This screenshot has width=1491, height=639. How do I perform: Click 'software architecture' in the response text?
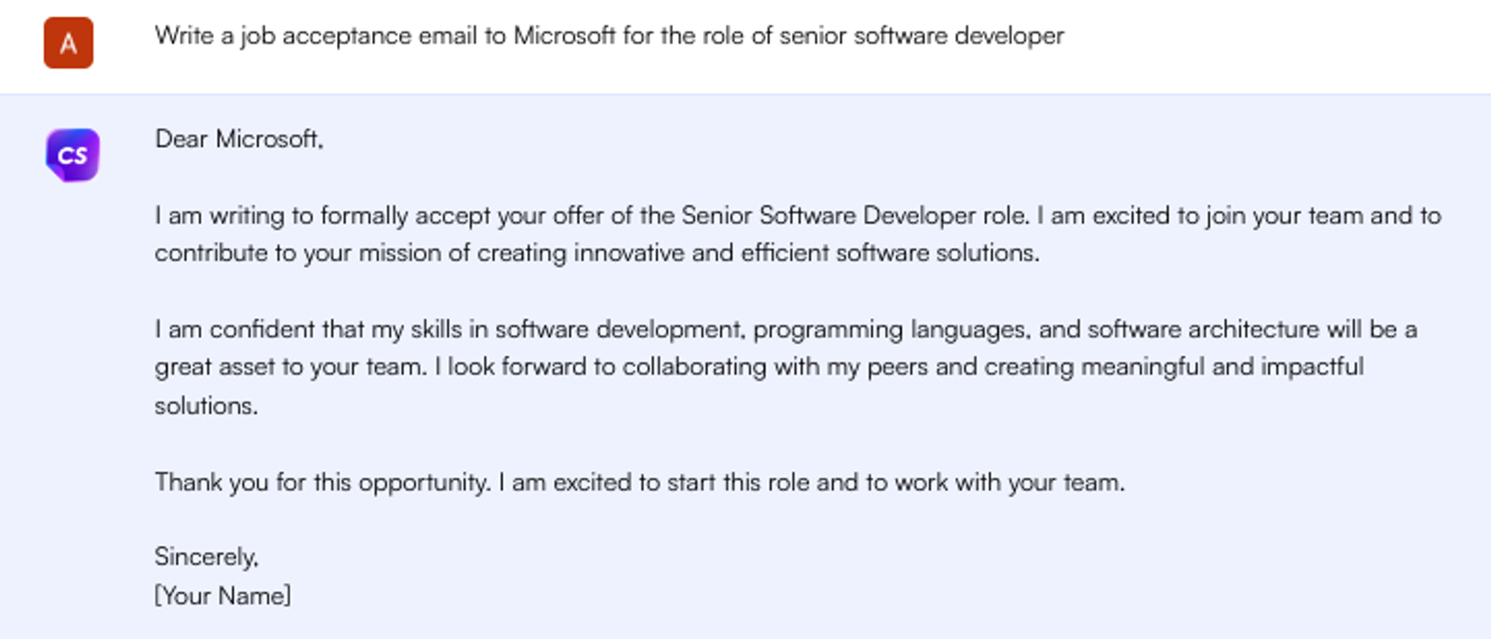[x=1202, y=330]
